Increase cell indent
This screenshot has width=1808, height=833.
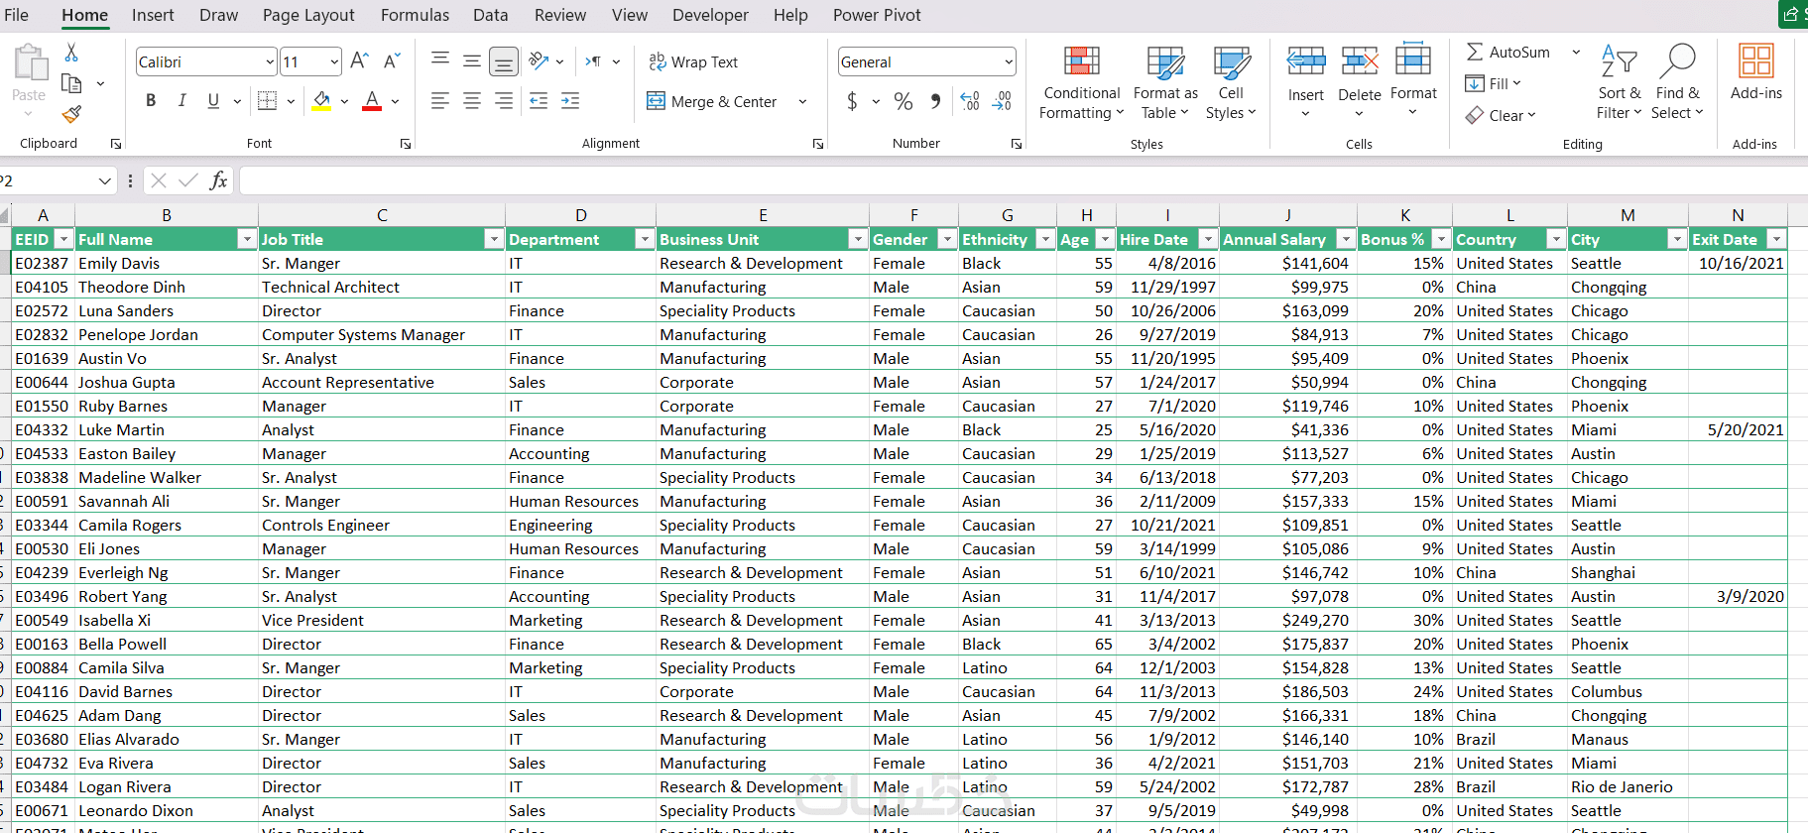tap(570, 100)
